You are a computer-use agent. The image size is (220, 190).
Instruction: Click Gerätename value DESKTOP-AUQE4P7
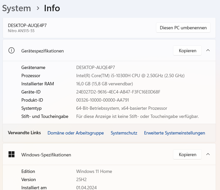pyautogui.click(x=96, y=67)
